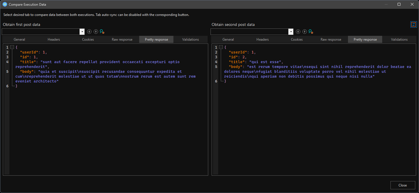Viewport: 419px width, 193px height.
Task: Click the search icon beside the second post data field
Action: pyautogui.click(x=311, y=32)
